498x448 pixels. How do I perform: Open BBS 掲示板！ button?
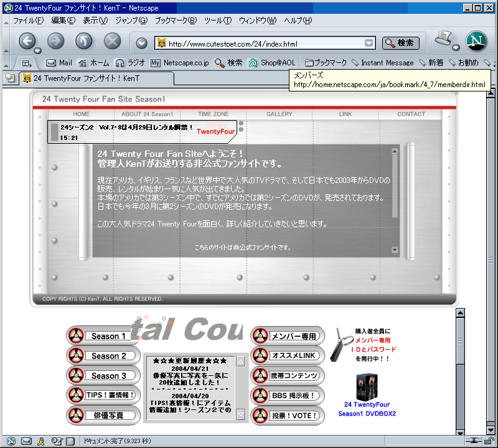(x=288, y=395)
